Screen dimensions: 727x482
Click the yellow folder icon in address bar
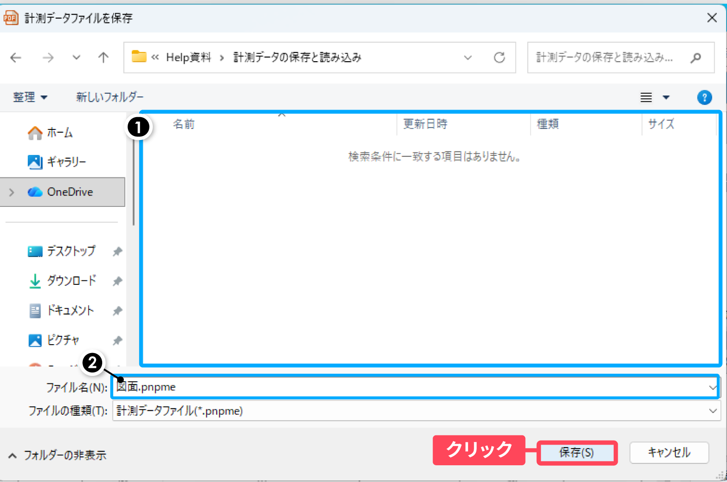139,57
